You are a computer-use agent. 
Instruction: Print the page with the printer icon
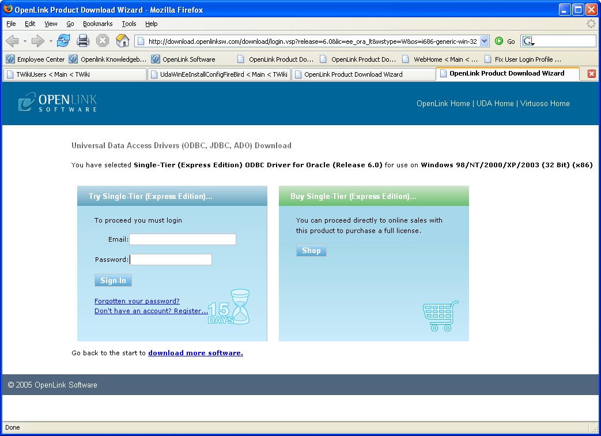click(x=83, y=40)
